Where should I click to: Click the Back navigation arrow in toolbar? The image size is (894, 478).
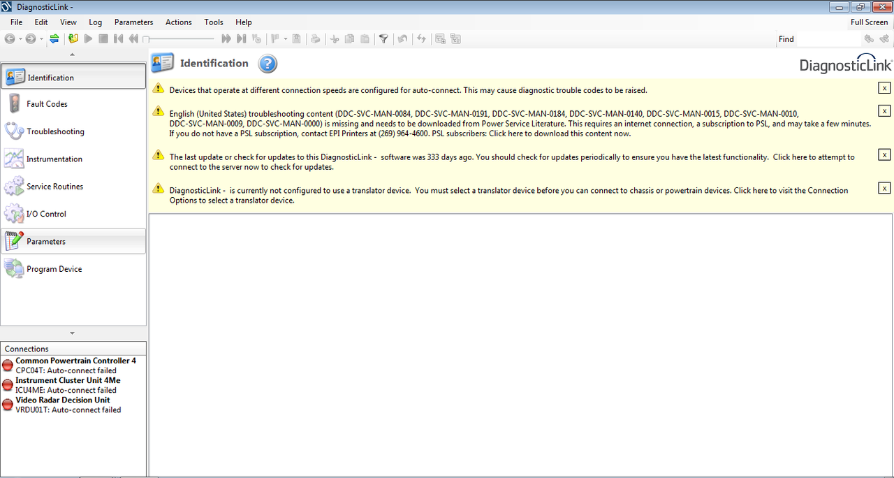[9, 39]
